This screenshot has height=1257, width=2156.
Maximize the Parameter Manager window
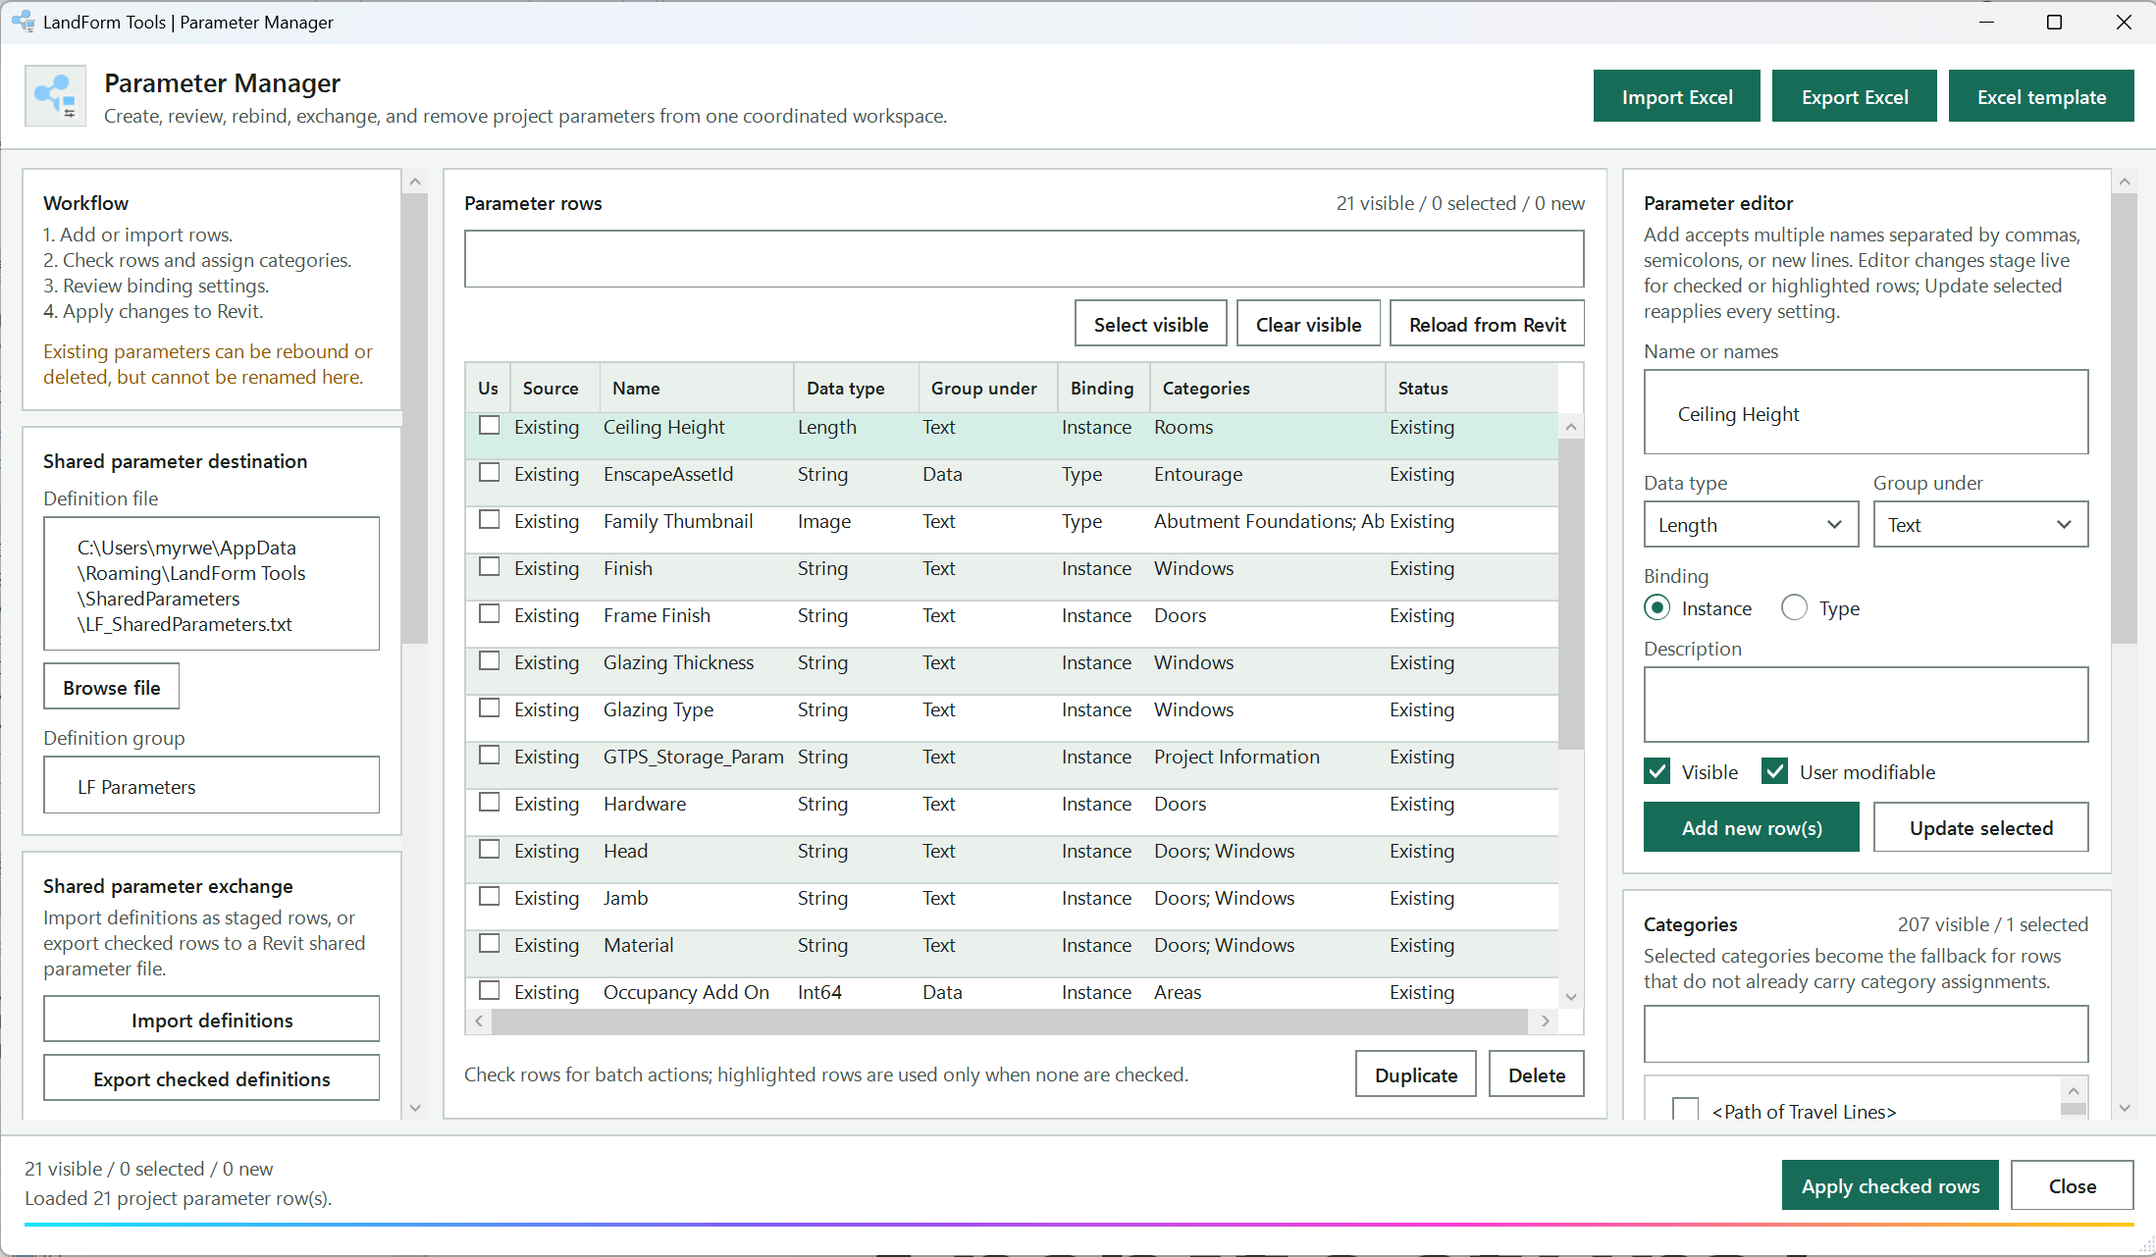(x=2054, y=22)
